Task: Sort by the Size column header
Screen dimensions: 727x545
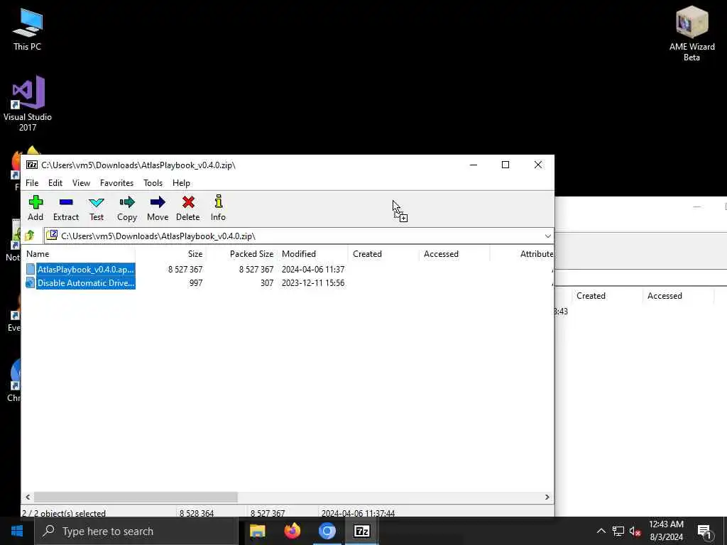Action: coord(170,254)
